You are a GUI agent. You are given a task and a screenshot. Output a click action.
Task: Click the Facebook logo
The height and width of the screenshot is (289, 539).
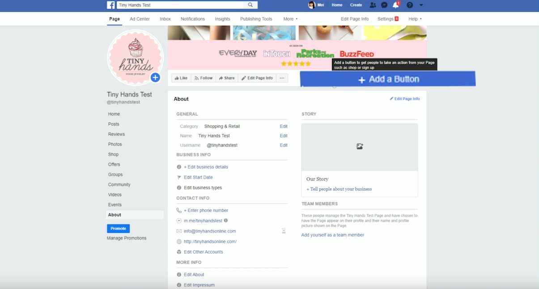[x=110, y=5]
